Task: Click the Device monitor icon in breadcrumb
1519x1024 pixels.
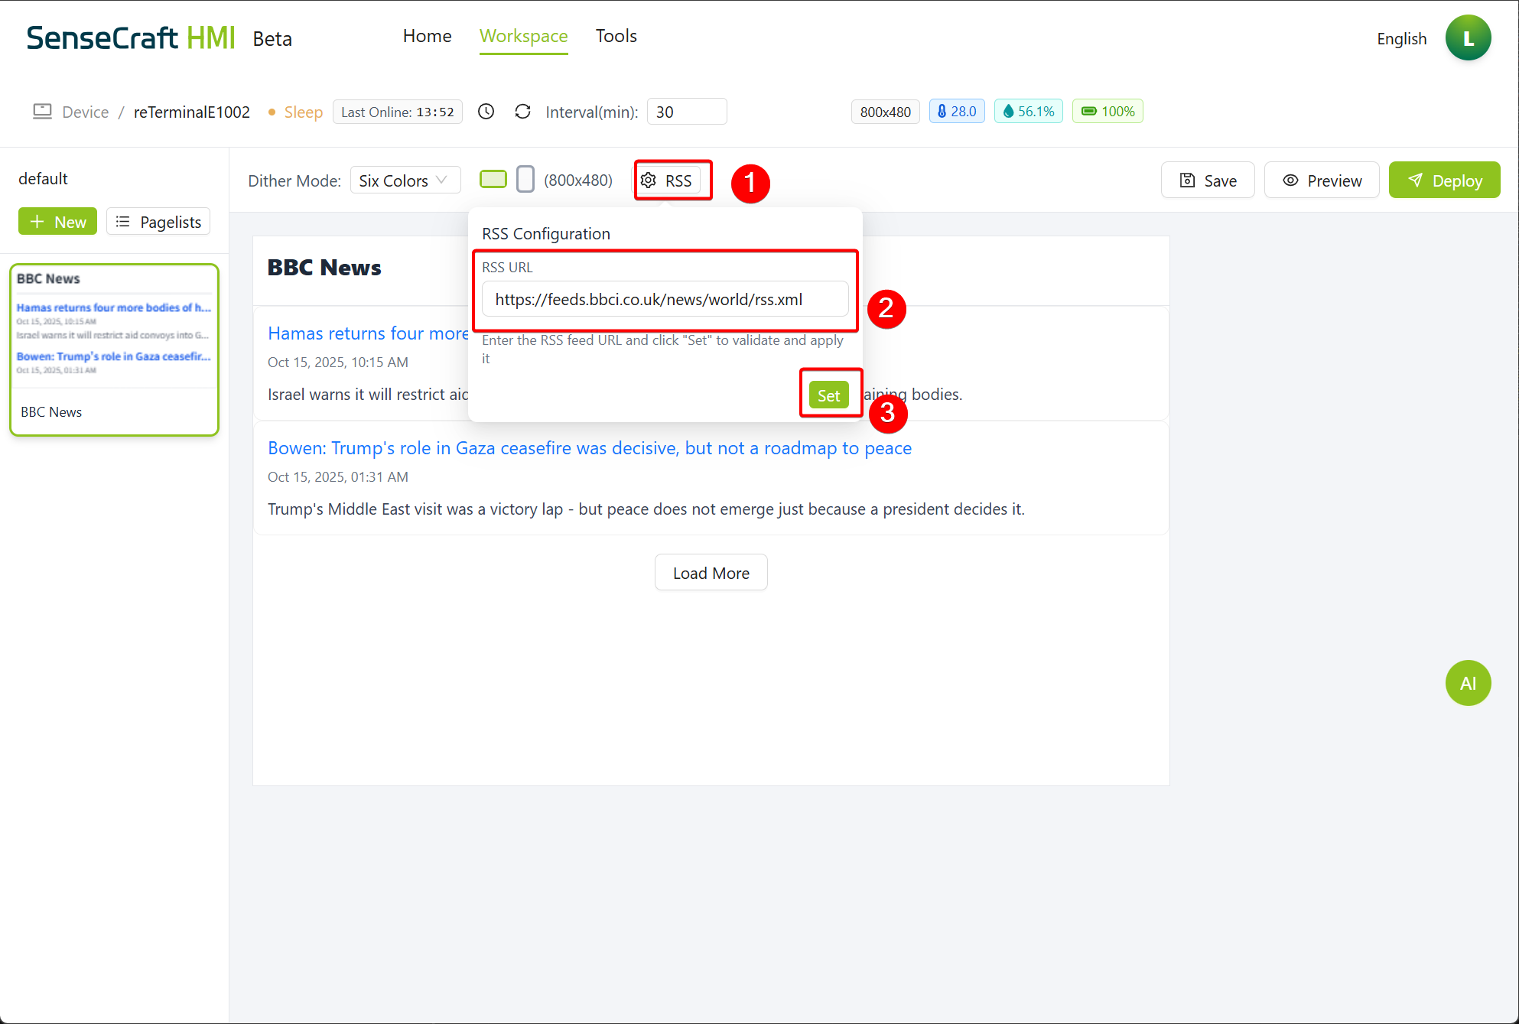Action: tap(42, 112)
